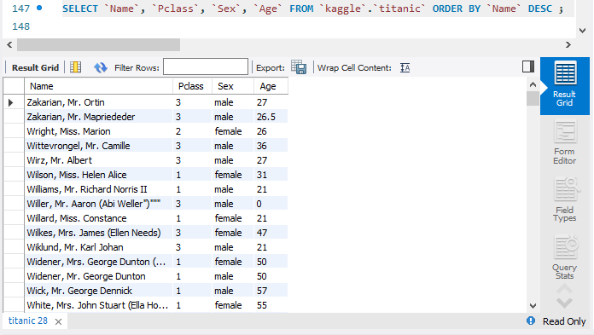Select cell 'Zakarian, Mr. Ortin'

pos(99,102)
